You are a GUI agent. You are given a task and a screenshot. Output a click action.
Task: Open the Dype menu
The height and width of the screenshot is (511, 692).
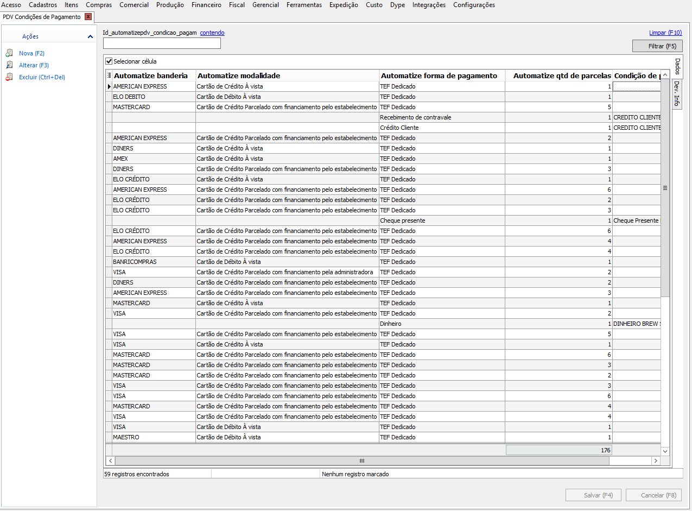[397, 5]
